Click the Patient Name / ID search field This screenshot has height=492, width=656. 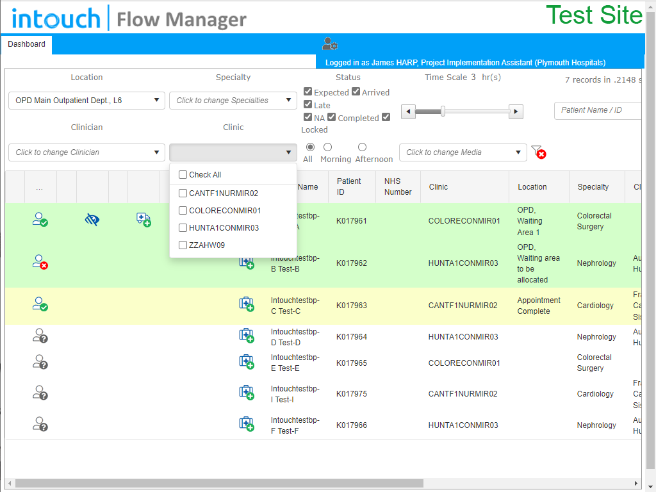pos(598,110)
